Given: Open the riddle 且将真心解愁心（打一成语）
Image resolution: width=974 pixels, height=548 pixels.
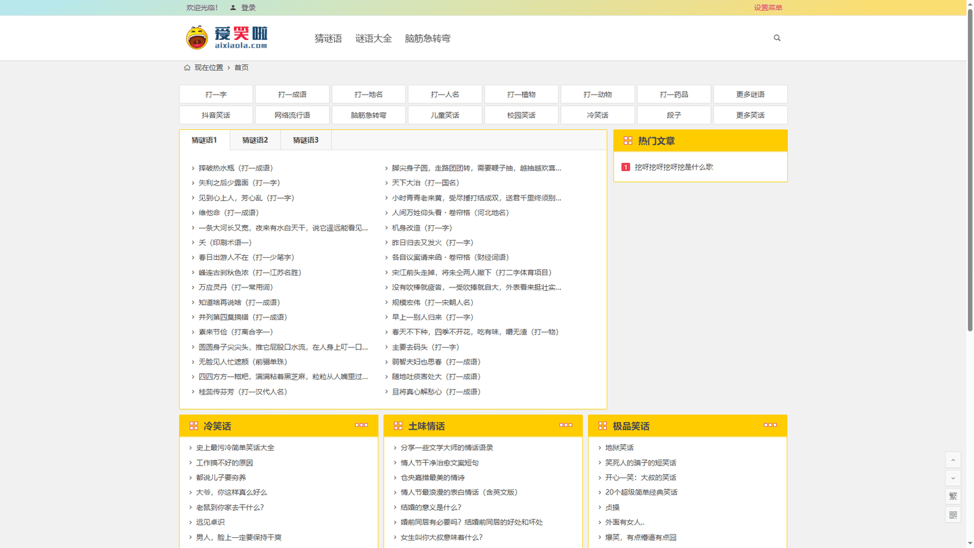Looking at the screenshot, I should pos(437,392).
